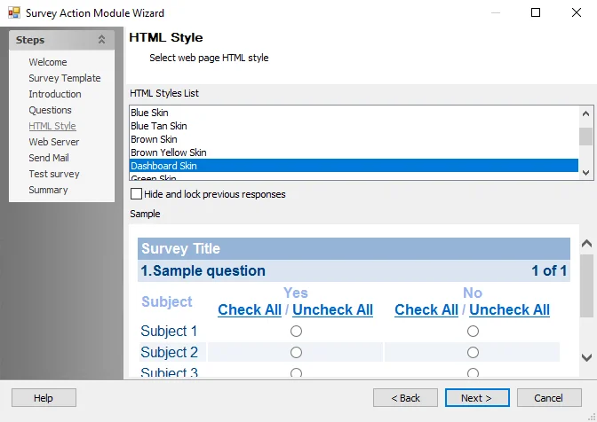Image resolution: width=597 pixels, height=422 pixels.
Task: Click the styles list scrollbar thumb
Action: pos(586,137)
